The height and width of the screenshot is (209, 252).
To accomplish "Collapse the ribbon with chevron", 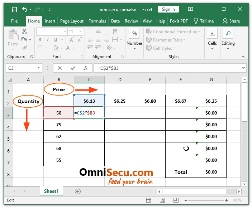I will (x=243, y=57).
